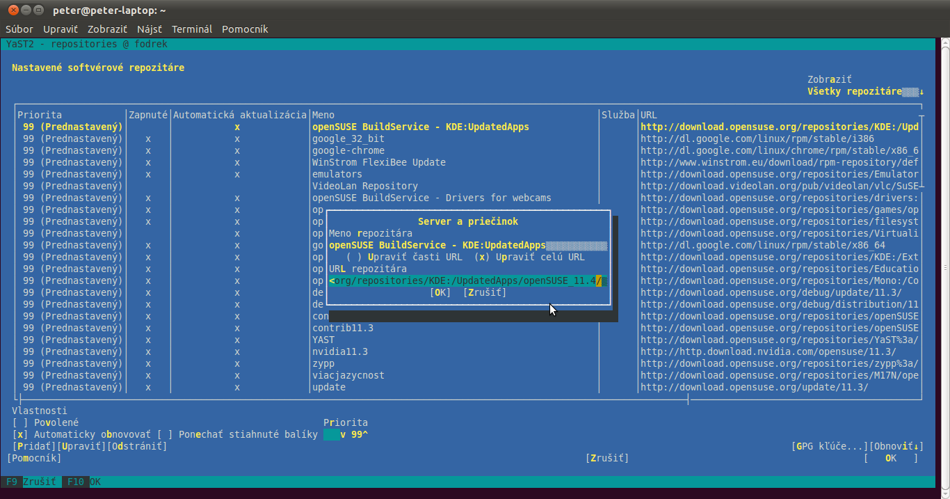Viewport: 950px width, 499px height.
Task: Select the contrib11.3 repository row
Action: (x=468, y=328)
